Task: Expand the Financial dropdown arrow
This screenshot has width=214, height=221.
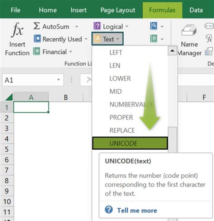Action: click(x=70, y=51)
